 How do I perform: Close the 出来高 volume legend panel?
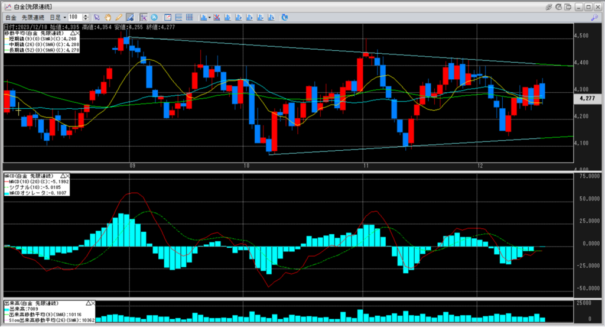pyautogui.click(x=93, y=303)
